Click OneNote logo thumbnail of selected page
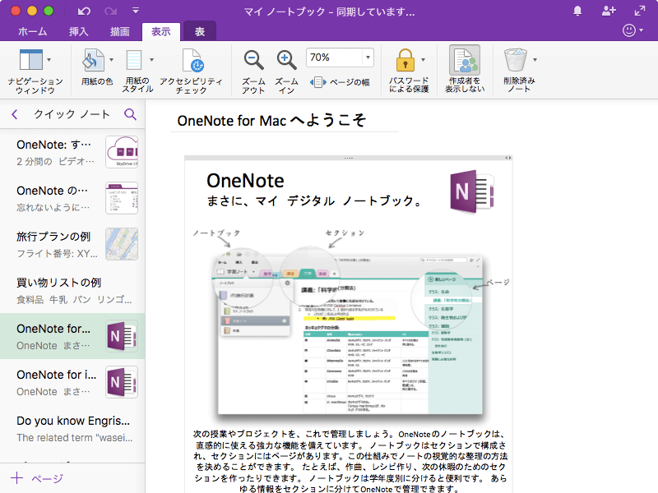The image size is (658, 493). point(122,336)
